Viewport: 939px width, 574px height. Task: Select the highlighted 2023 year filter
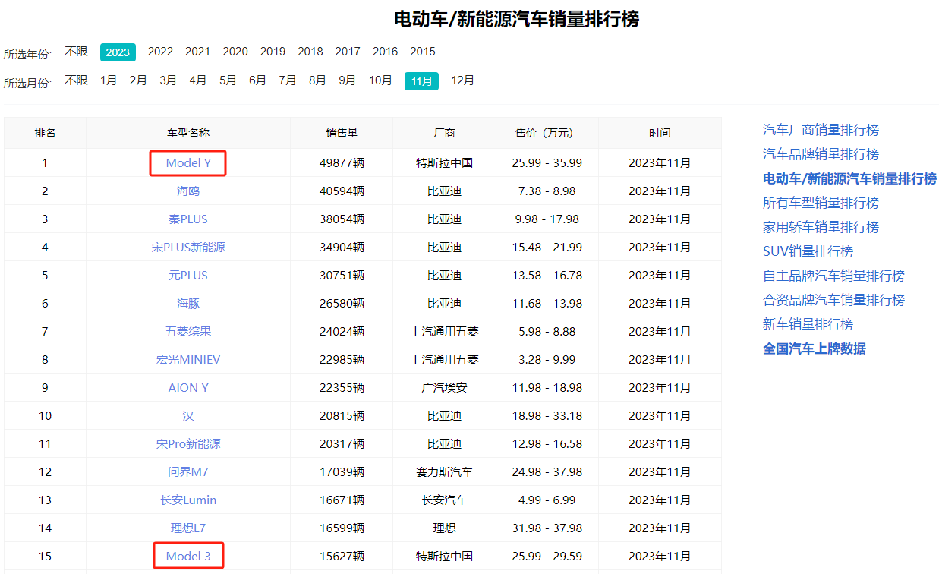(118, 52)
